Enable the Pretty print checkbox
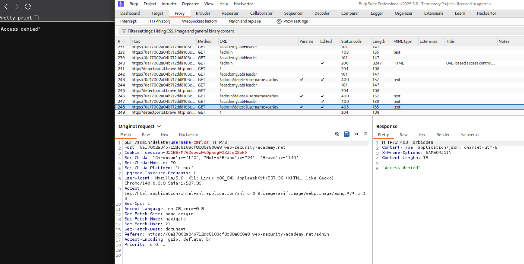524x264 pixels. click(36, 18)
